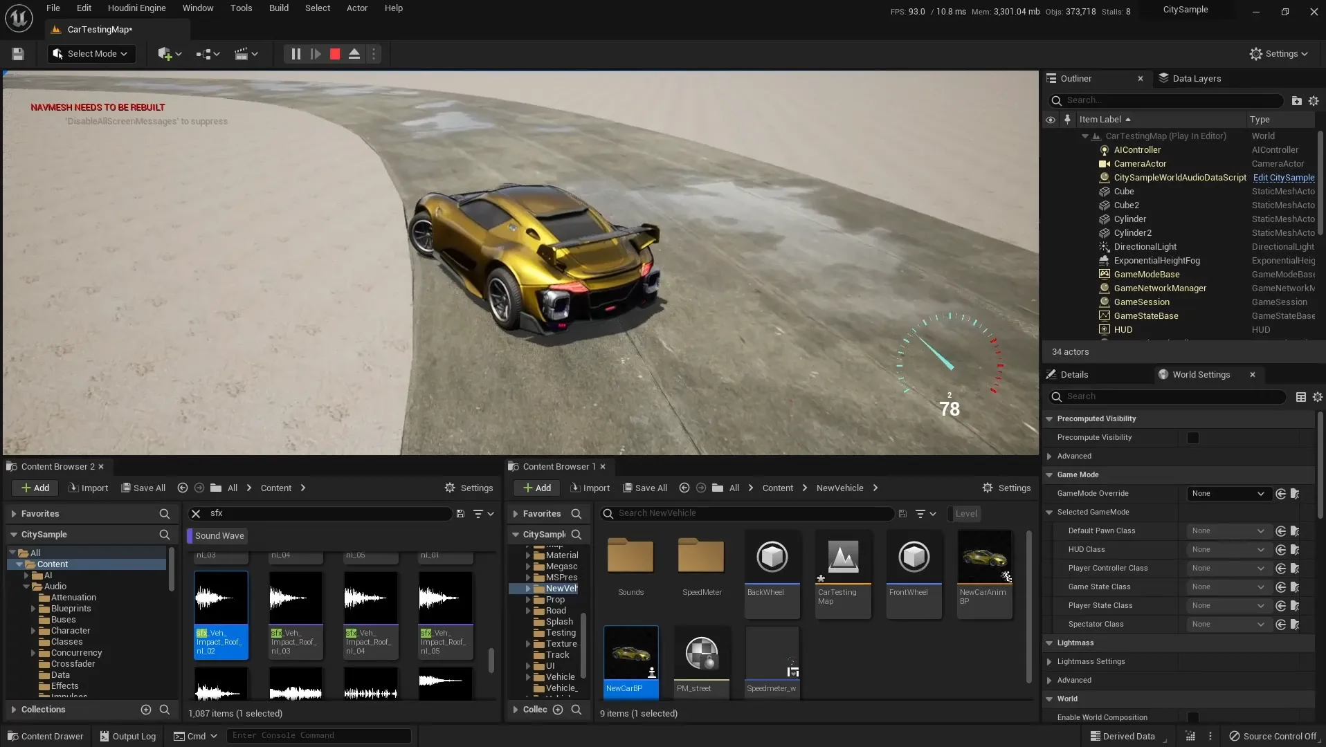
Task: Switch to the Data Layers tab
Action: point(1197,78)
